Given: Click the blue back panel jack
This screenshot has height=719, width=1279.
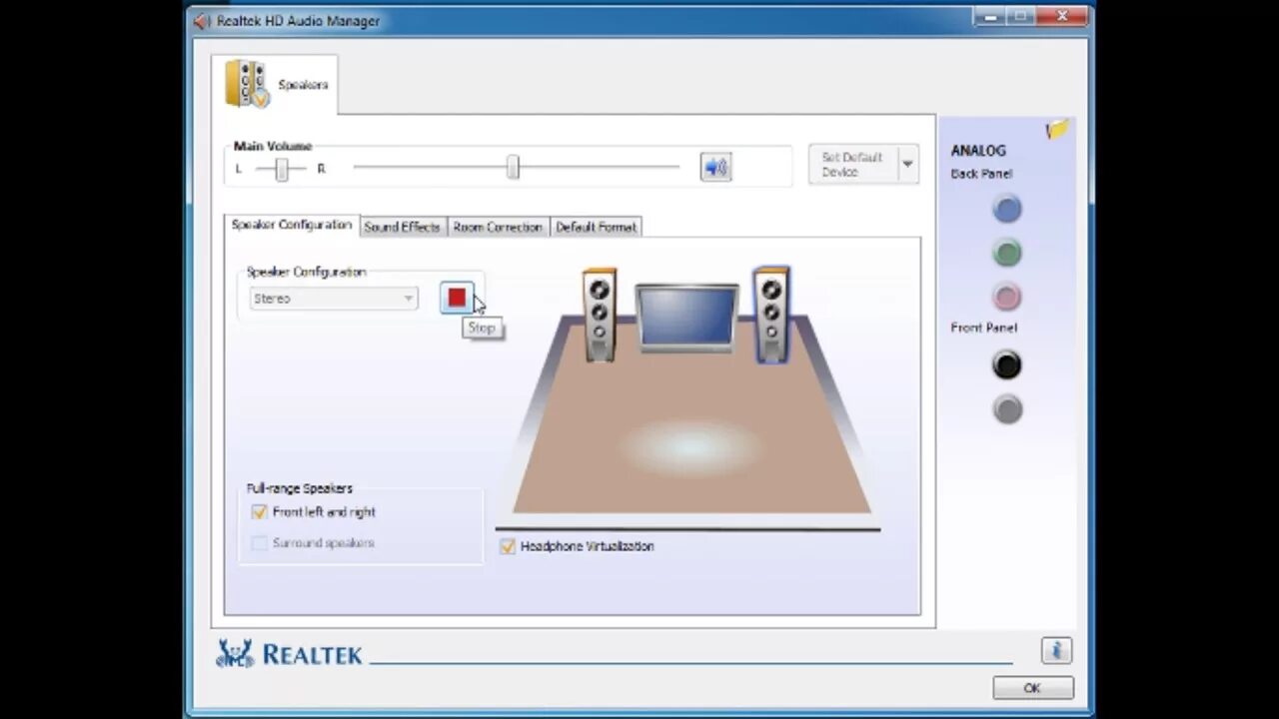Looking at the screenshot, I should click(x=1007, y=209).
